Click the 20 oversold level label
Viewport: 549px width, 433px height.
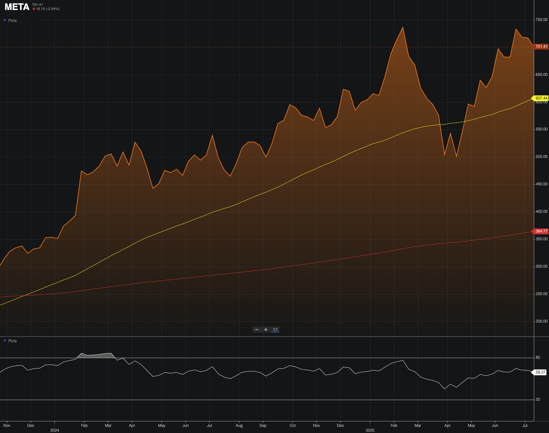pyautogui.click(x=538, y=399)
